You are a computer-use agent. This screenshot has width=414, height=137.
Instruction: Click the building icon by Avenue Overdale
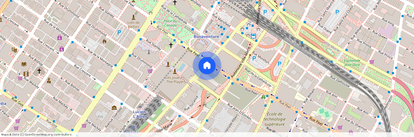114,108
